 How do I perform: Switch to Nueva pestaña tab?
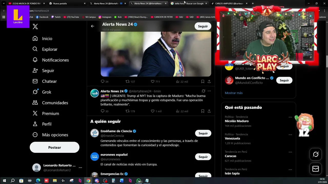[67, 4]
